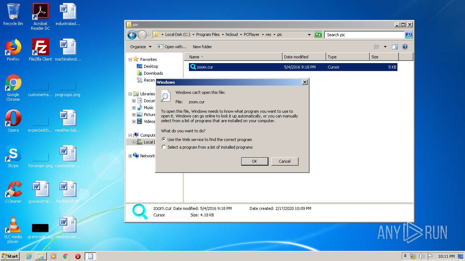The height and width of the screenshot is (261, 465).
Task: Open Windows Explorer taskbar icon
Action: point(41,256)
